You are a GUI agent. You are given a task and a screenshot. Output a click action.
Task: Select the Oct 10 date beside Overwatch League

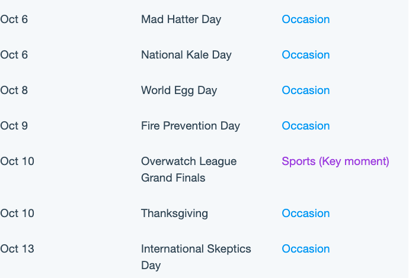[17, 161]
